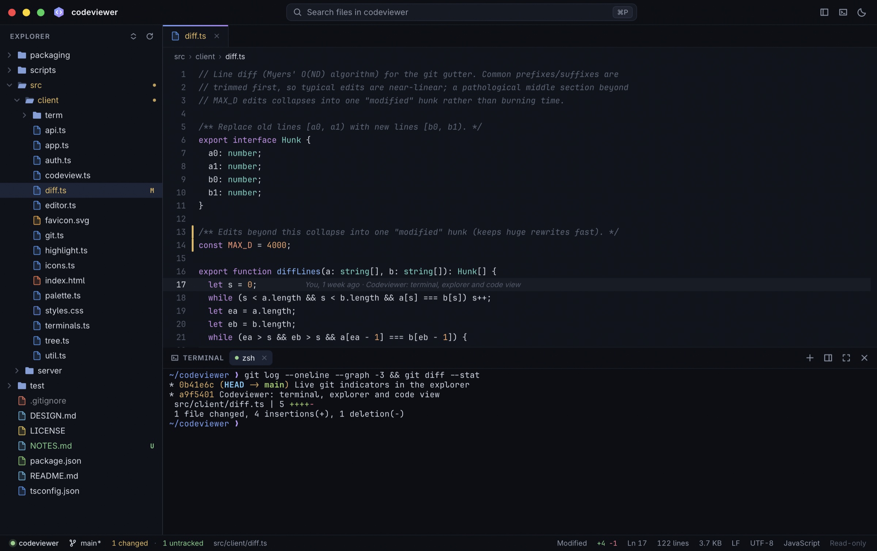Viewport: 877px width, 551px height.
Task: Open favicon.svg file icon
Action: coord(37,220)
